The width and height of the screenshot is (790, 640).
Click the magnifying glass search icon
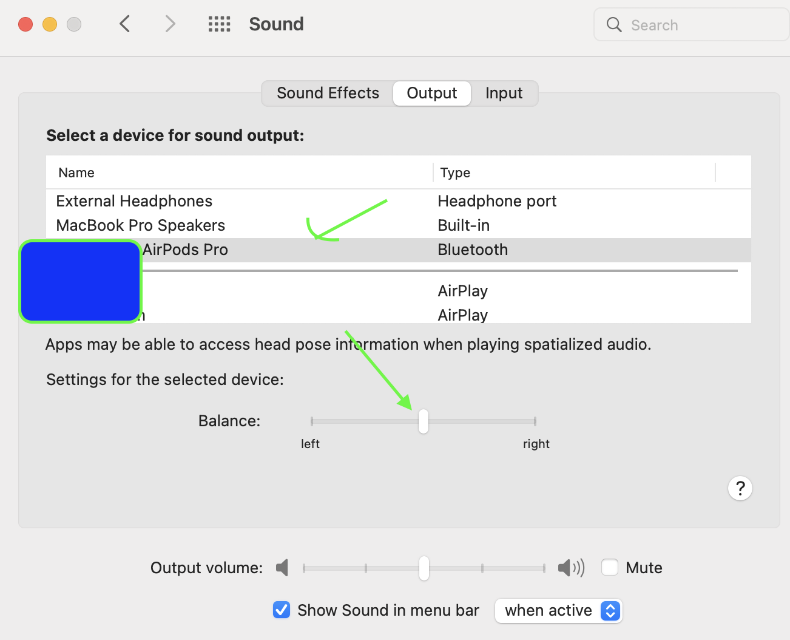click(x=614, y=25)
